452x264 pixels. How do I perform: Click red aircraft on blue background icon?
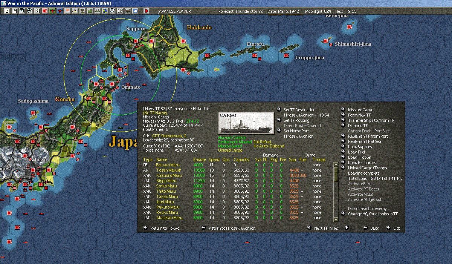point(60,11)
